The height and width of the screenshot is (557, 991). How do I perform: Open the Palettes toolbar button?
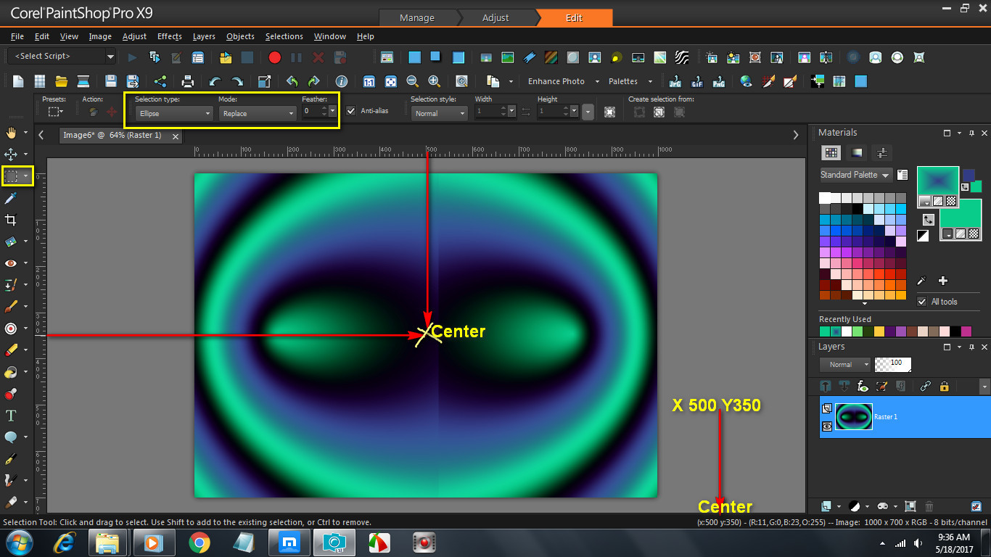[623, 81]
